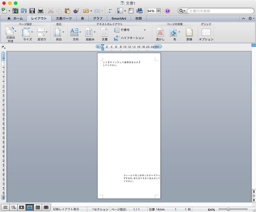Screen dimensions: 256x212
Task: Click the Open file folder icon
Action: [x=24, y=11]
